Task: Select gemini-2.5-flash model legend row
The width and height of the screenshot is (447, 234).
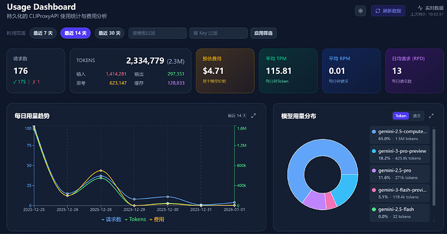Action: pos(400,213)
